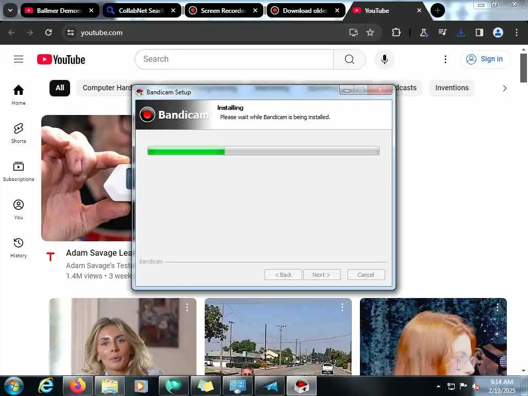Switch to the Ballmer Demons tab
Image resolution: width=528 pixels, height=396 pixels.
point(59,11)
